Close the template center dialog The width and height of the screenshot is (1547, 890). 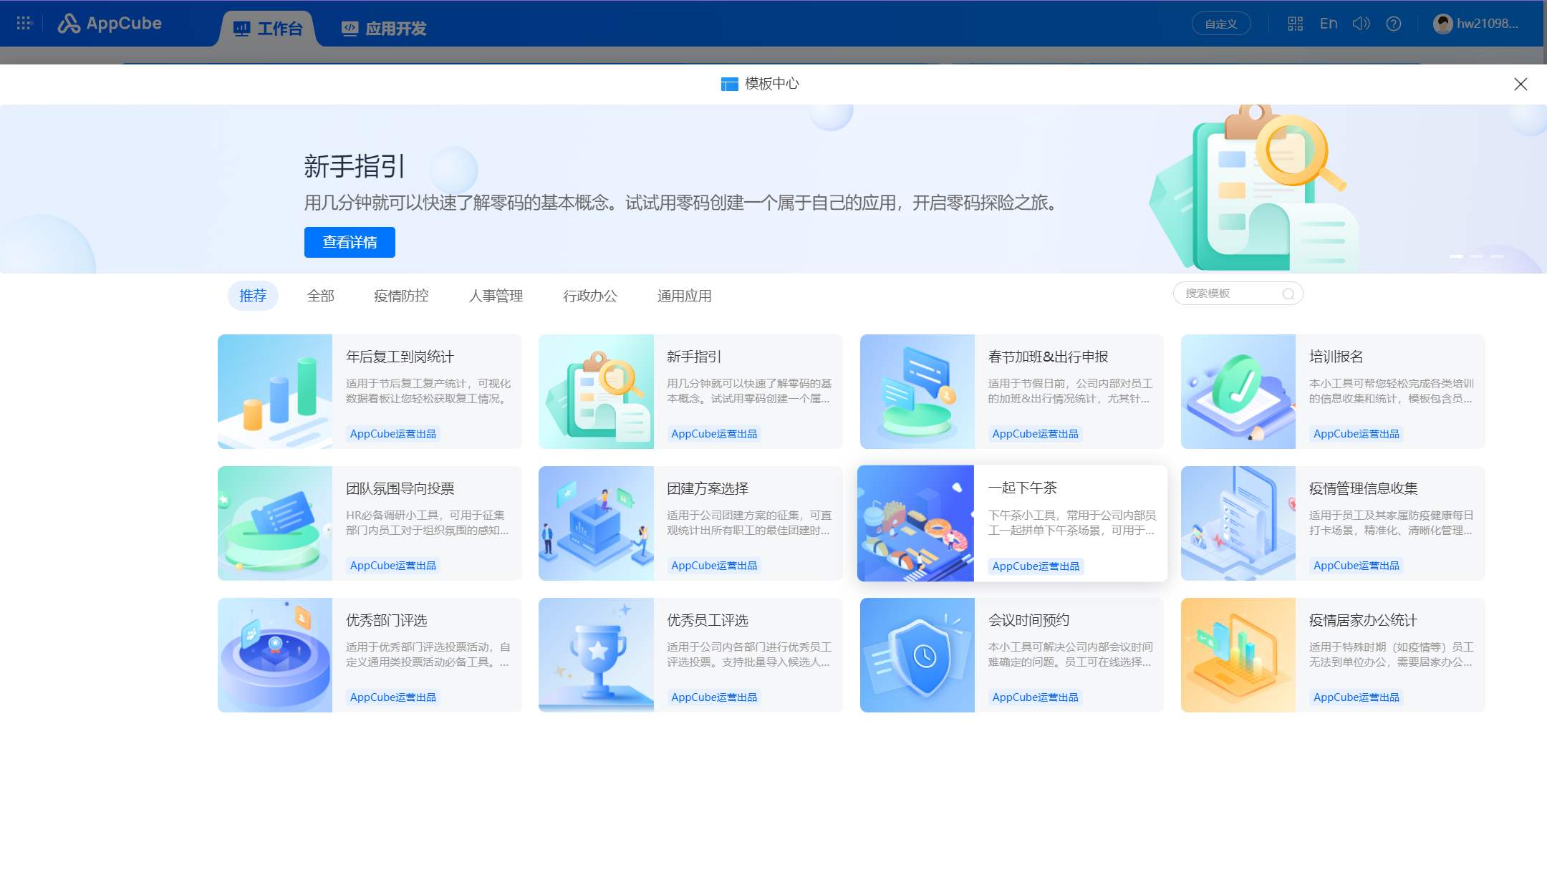1521,84
